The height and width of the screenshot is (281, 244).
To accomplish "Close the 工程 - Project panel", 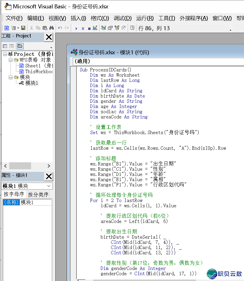I will pos(49,37).
